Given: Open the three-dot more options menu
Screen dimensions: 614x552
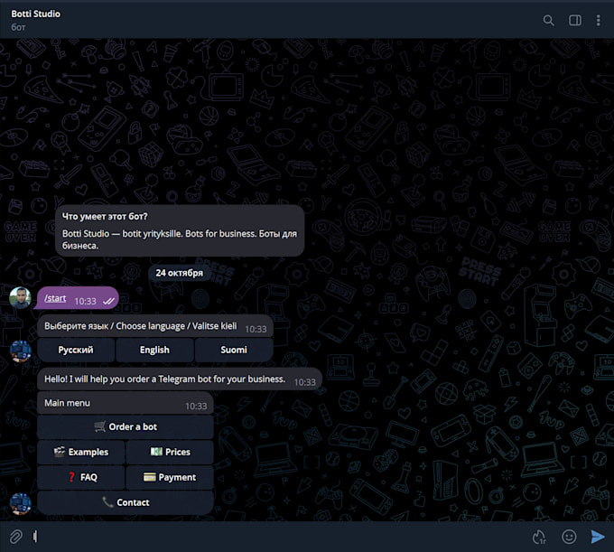Looking at the screenshot, I should point(598,21).
